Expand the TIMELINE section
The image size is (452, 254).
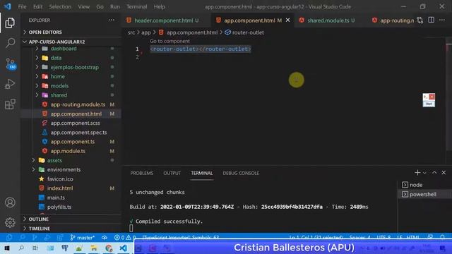tap(71, 229)
